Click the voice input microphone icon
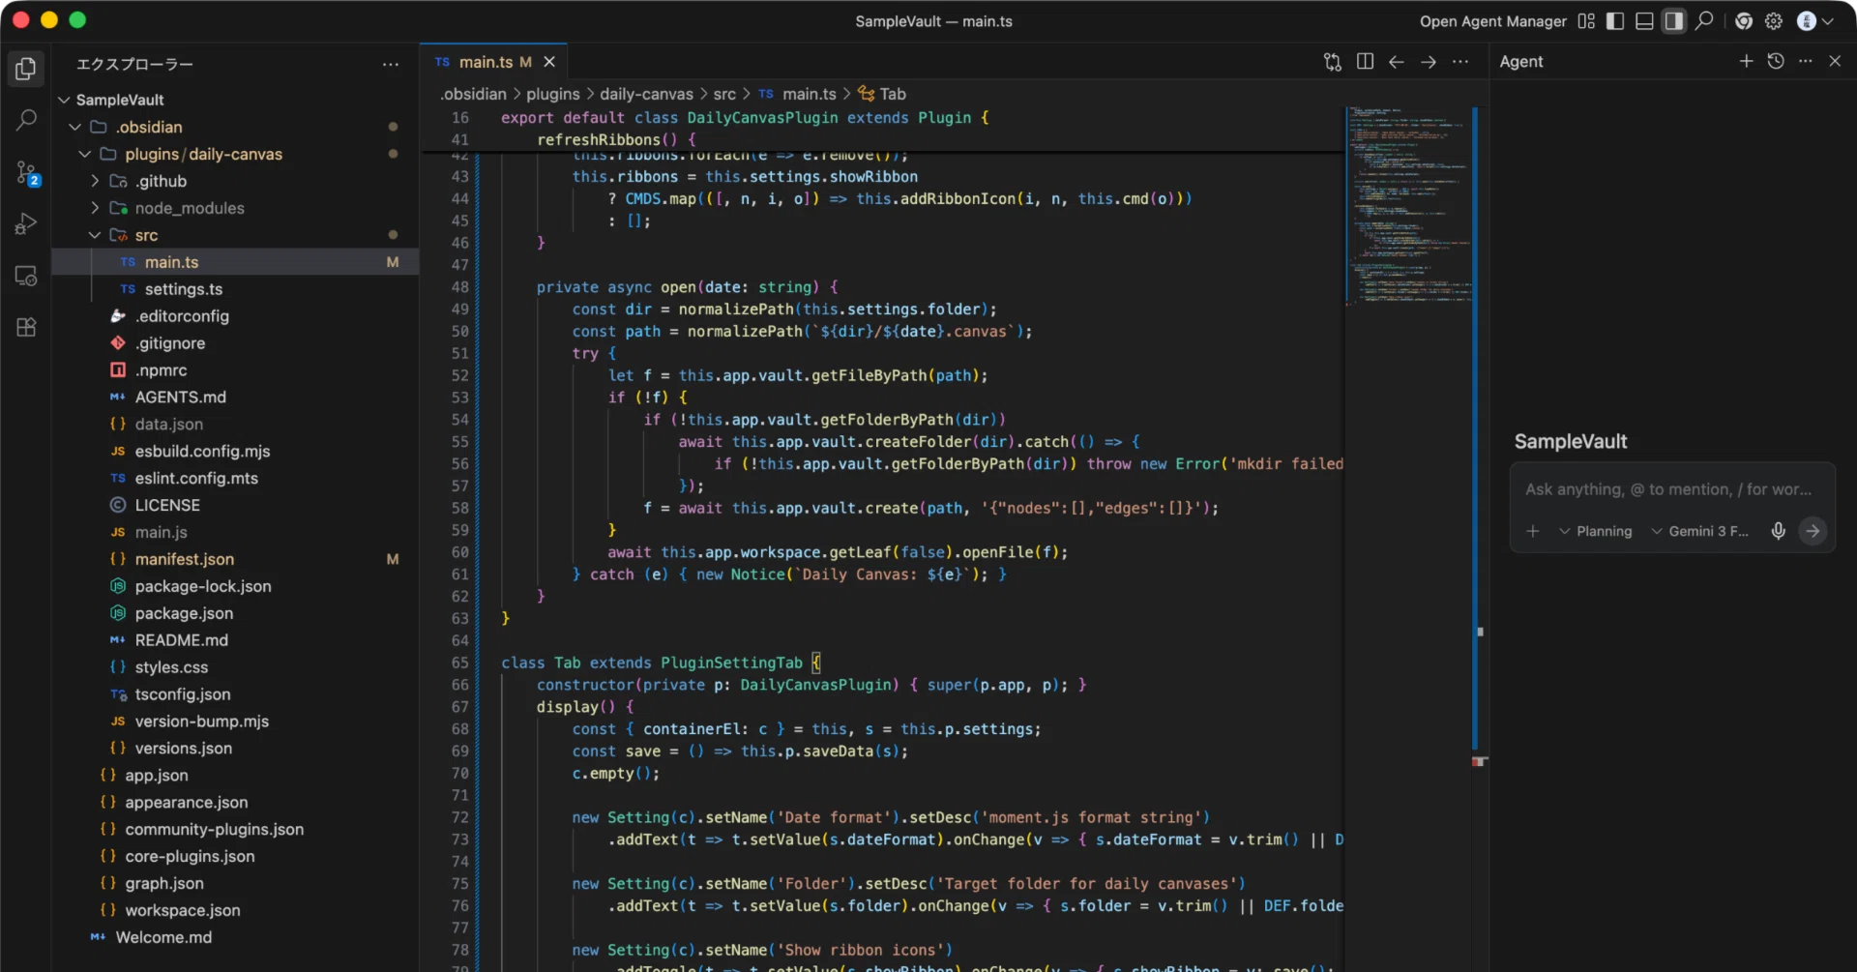1857x972 pixels. point(1778,531)
